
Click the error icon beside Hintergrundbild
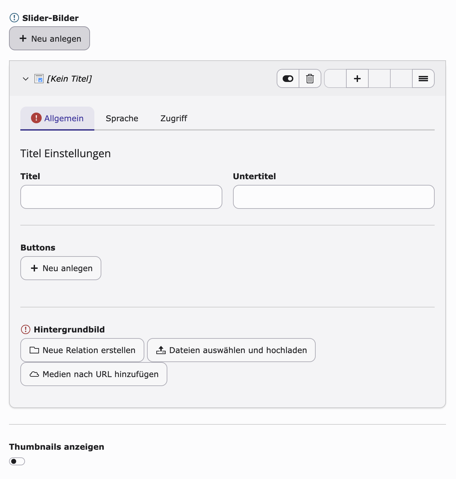[26, 329]
